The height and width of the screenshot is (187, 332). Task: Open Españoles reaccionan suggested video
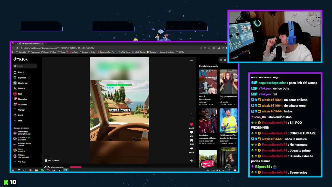208,121
